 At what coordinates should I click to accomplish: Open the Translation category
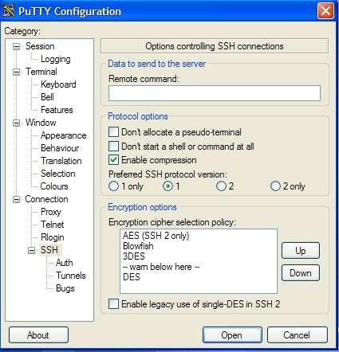click(61, 161)
